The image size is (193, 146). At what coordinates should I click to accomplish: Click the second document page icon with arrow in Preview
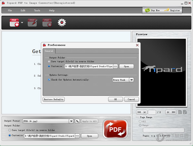point(185,112)
